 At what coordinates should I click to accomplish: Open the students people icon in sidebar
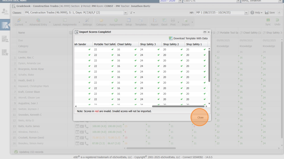pos(5,12)
